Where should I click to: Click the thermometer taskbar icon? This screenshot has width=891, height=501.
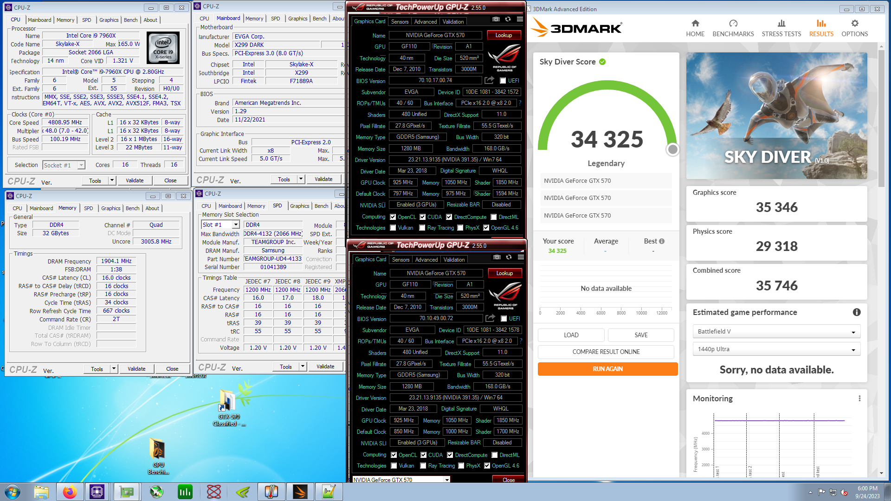271,492
